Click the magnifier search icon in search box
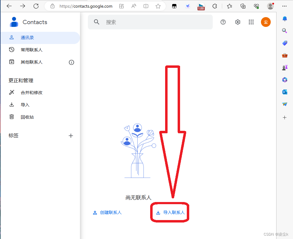Screen dimensions: 293x239 click(97, 22)
